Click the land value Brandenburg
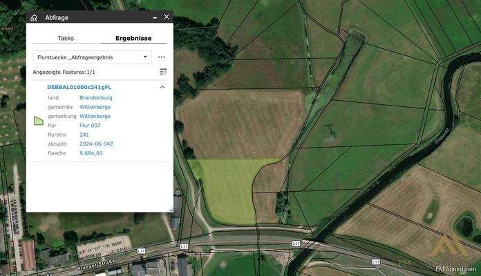 [x=95, y=98]
